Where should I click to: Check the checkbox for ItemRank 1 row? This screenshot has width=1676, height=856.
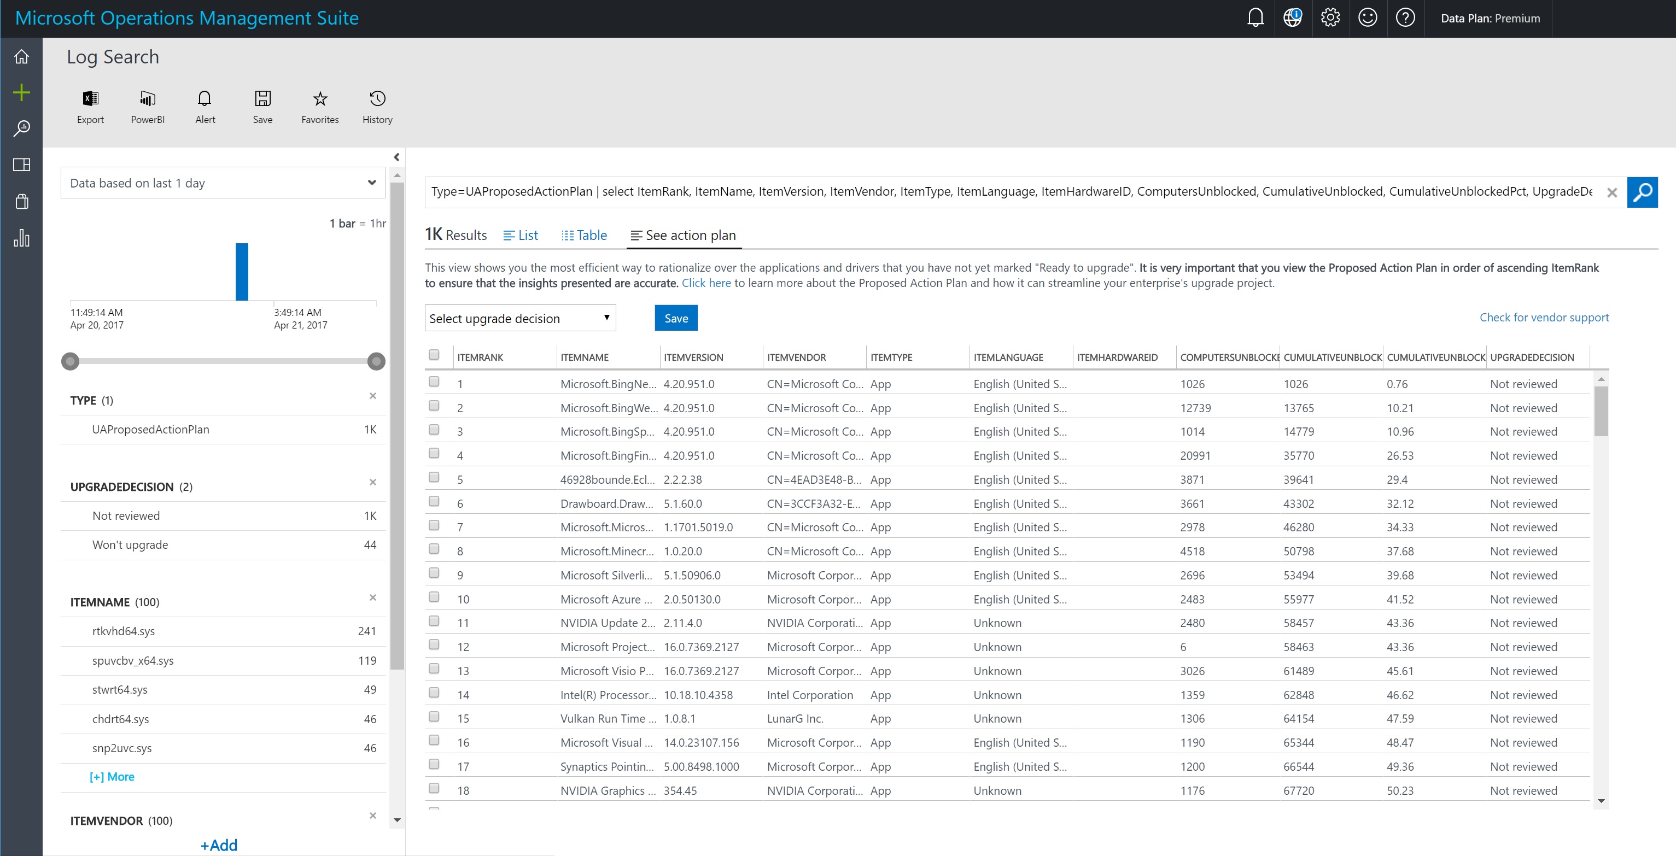(x=434, y=382)
